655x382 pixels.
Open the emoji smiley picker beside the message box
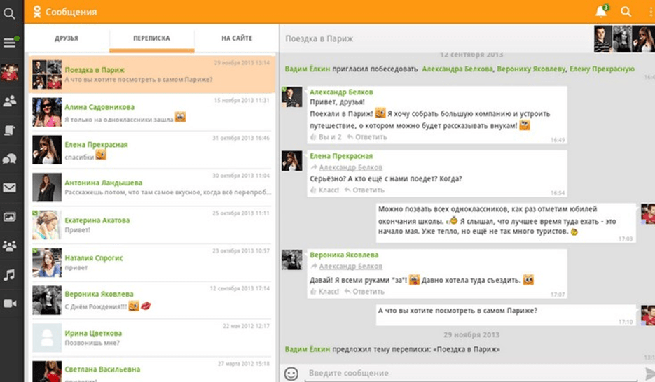pos(291,374)
